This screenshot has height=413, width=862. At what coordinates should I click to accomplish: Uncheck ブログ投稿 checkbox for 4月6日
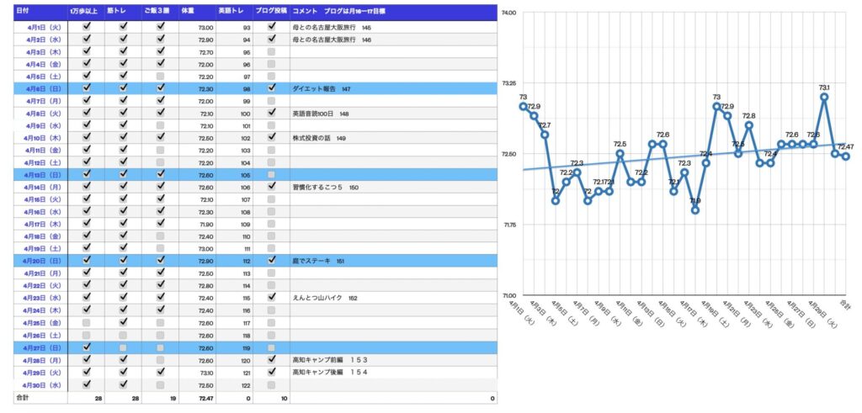[271, 87]
